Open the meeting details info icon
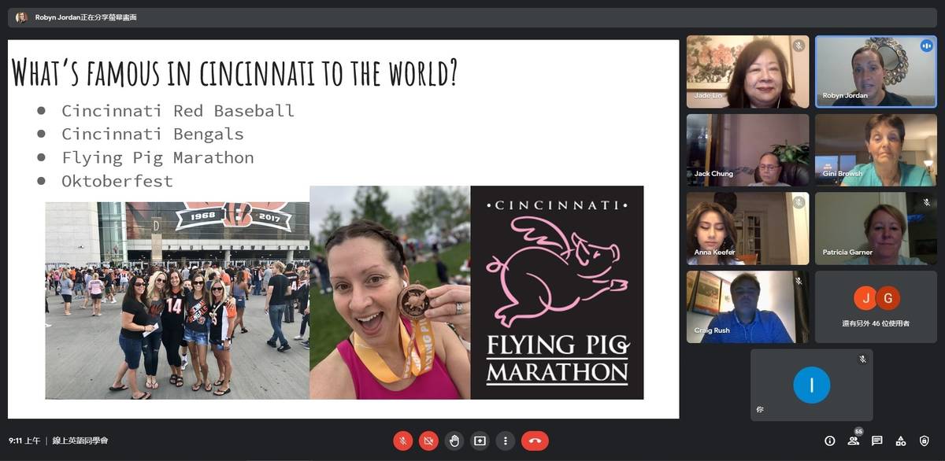Screen dimensions: 945x461 [x=829, y=441]
